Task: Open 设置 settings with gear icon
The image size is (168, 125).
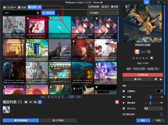Action: coord(115,7)
